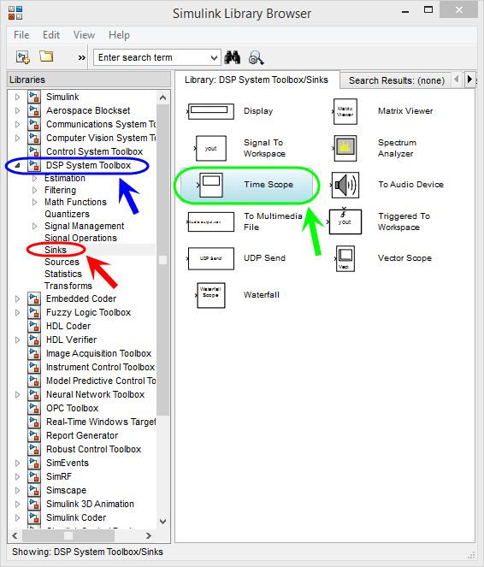Open the File menu
This screenshot has width=484, height=567.
[21, 35]
